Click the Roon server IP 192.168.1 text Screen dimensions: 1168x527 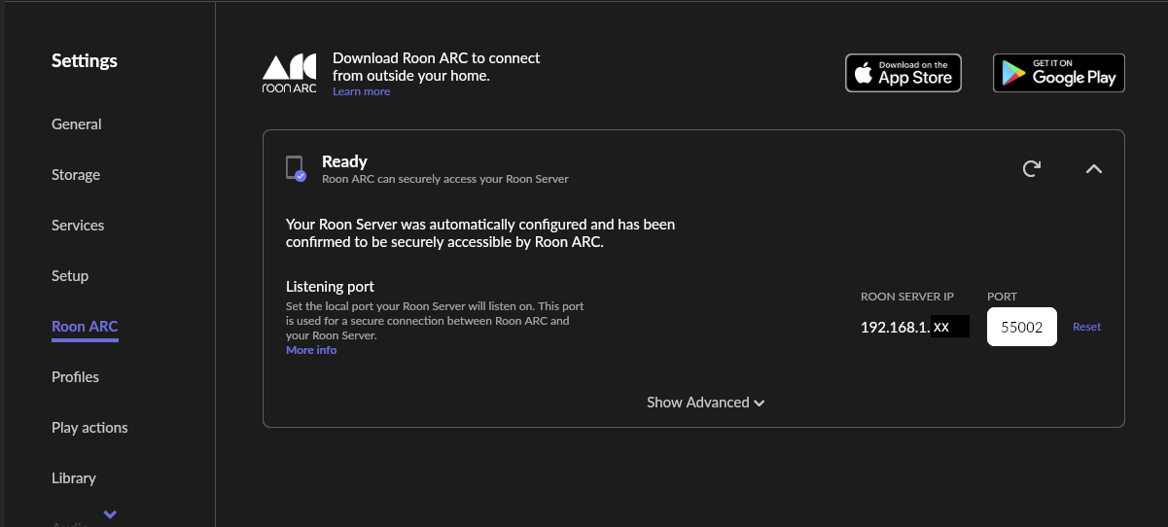coord(895,328)
